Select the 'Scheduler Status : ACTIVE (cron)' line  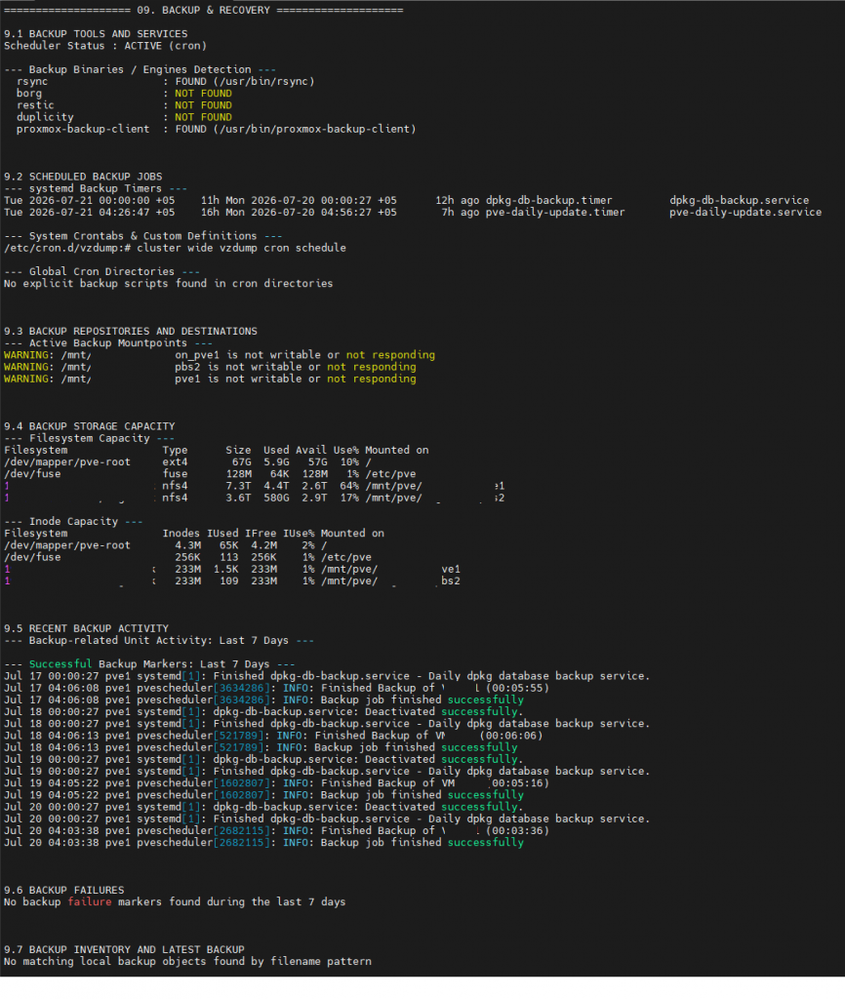(105, 46)
